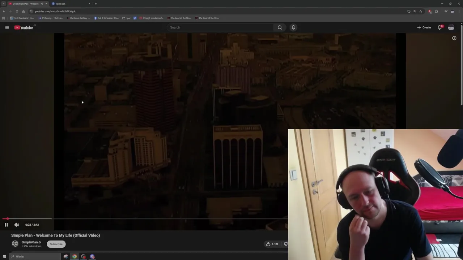Image resolution: width=463 pixels, height=260 pixels.
Task: Go to YouTube home via the logo
Action: [x=24, y=27]
